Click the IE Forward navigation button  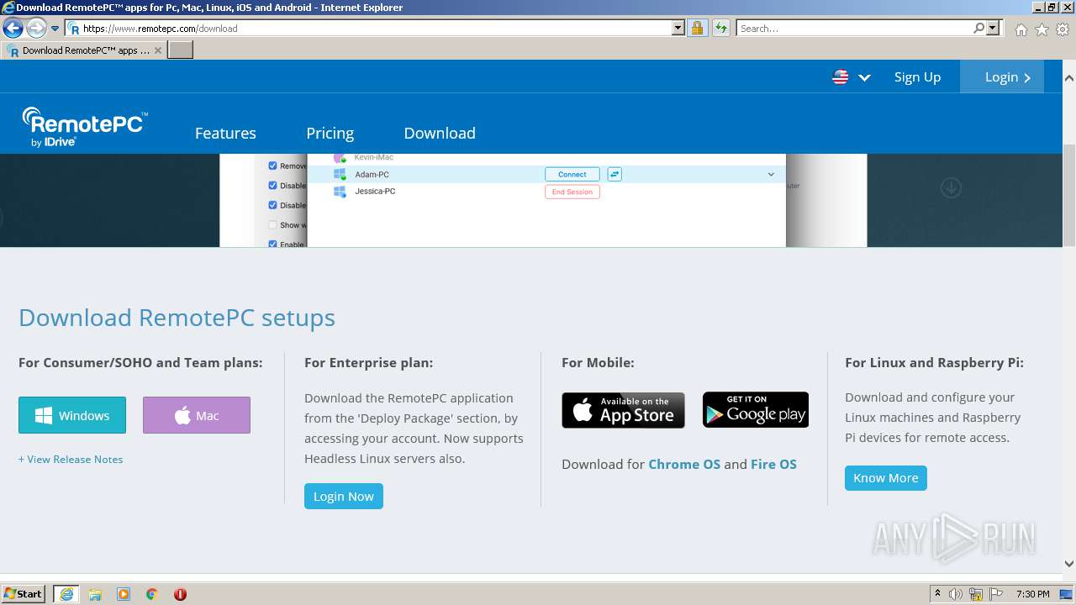36,28
